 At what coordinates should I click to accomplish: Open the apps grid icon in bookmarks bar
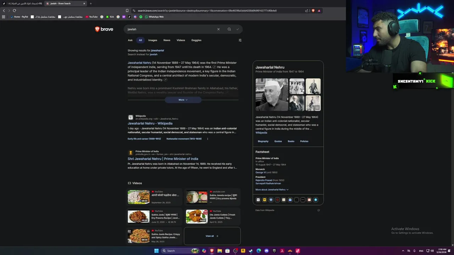[x=4, y=17]
